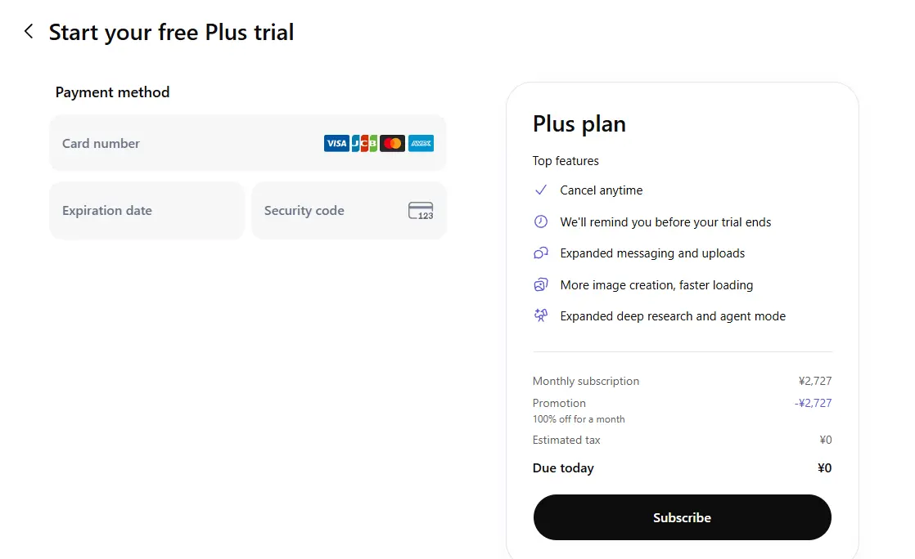The height and width of the screenshot is (559, 915).
Task: Click the Payment method label
Action: [x=113, y=92]
